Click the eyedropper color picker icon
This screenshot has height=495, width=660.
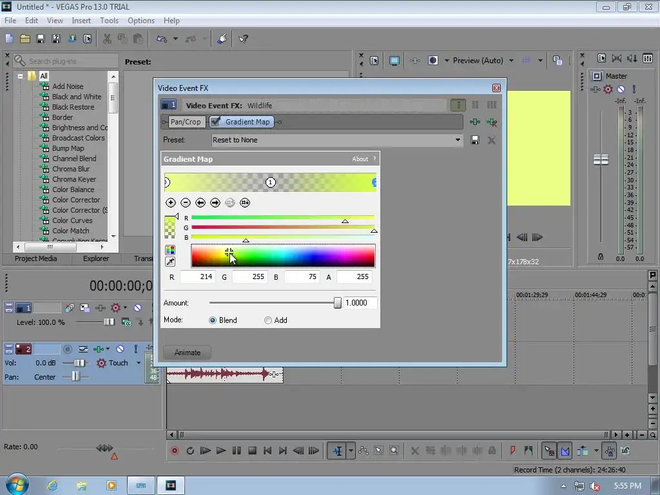[170, 262]
